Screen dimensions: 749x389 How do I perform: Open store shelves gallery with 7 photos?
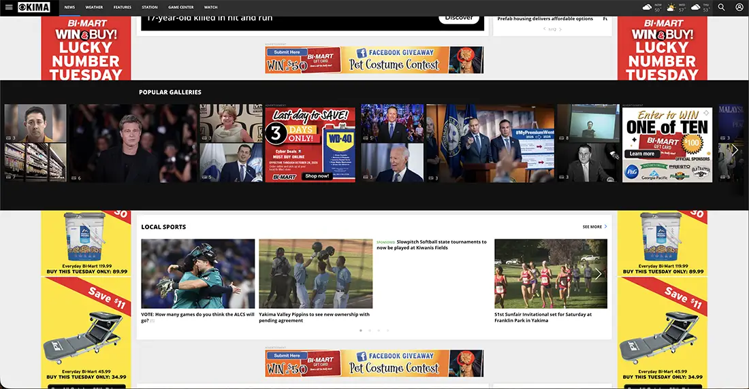(35, 163)
